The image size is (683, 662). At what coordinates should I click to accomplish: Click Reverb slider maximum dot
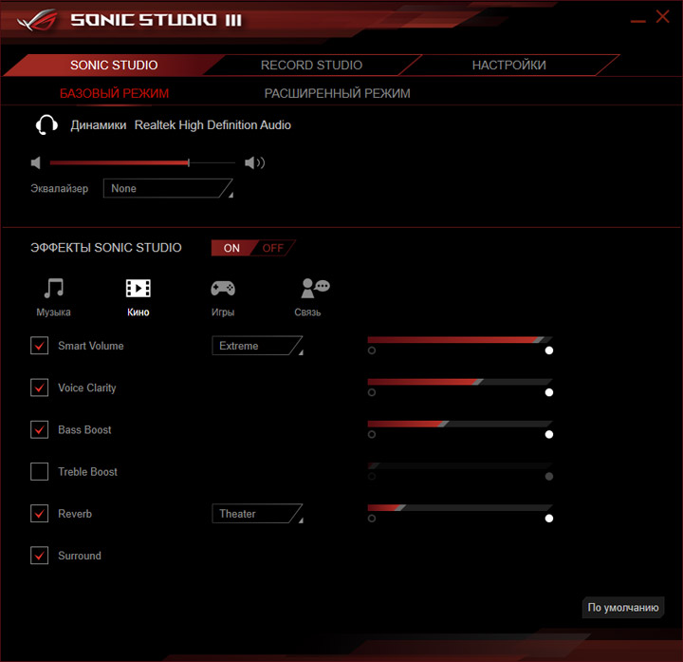(x=549, y=518)
